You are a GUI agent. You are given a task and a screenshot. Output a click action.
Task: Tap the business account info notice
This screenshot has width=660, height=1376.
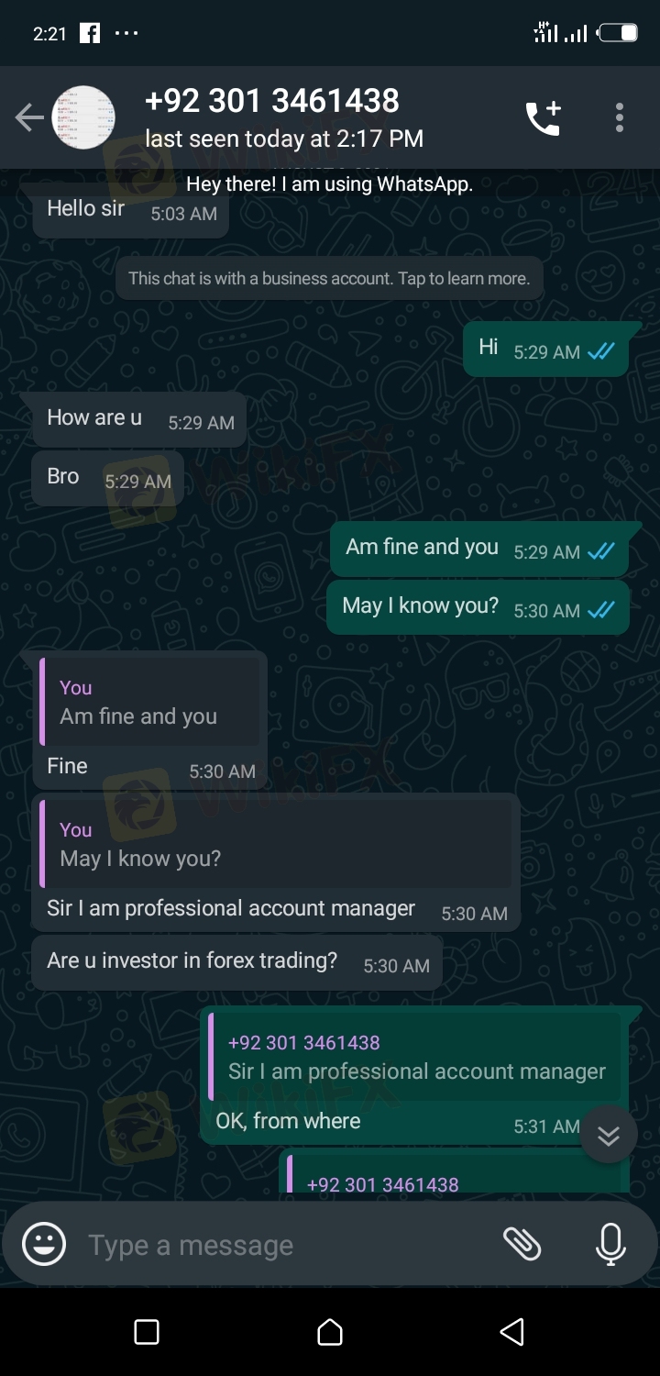pyautogui.click(x=329, y=278)
